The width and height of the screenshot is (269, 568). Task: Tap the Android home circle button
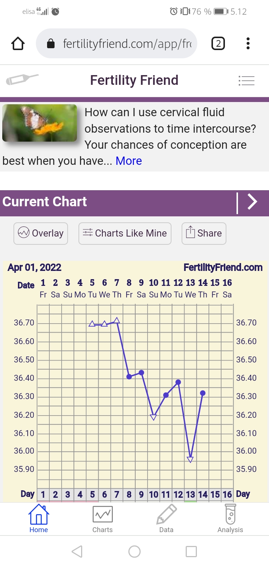point(134,551)
